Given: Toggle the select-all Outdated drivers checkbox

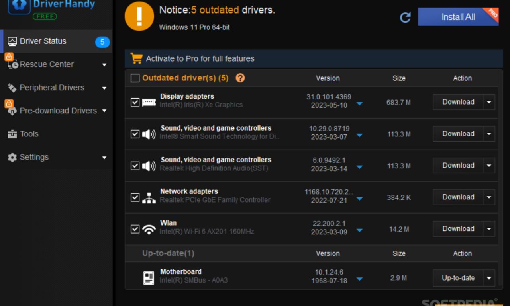Looking at the screenshot, I should (135, 78).
